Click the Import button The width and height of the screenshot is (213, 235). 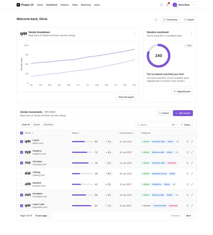pyautogui.click(x=164, y=113)
